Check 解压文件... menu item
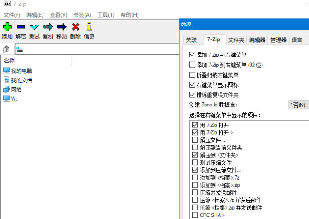Image resolution: width=309 pixels, height=219 pixels. coord(195,140)
